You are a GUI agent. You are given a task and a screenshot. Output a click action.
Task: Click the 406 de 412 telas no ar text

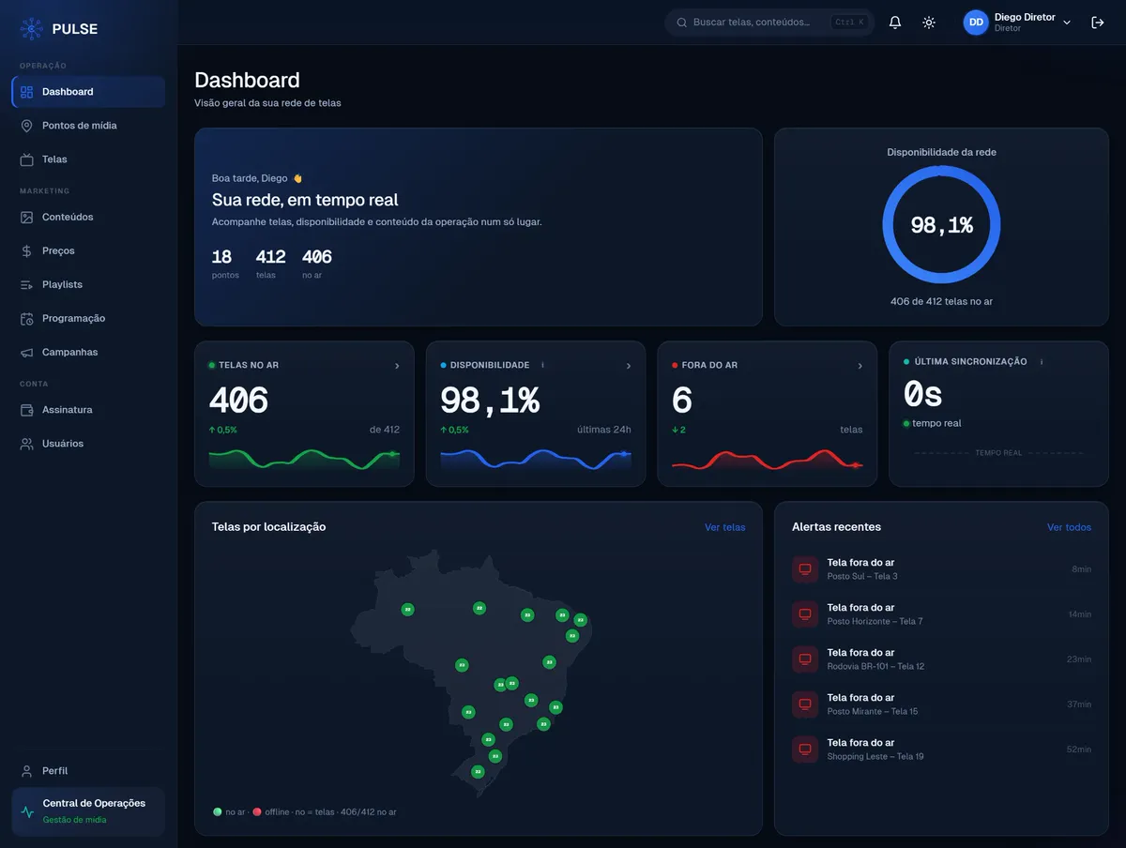coord(941,302)
